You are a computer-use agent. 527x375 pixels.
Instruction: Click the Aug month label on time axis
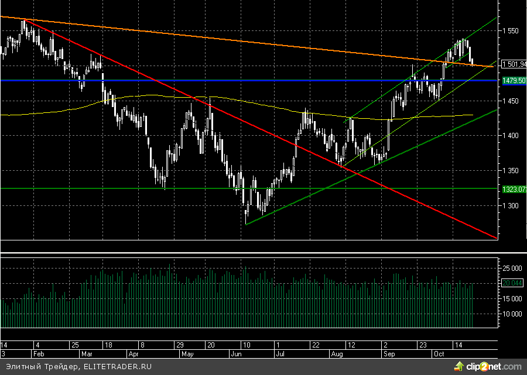pos(337,354)
